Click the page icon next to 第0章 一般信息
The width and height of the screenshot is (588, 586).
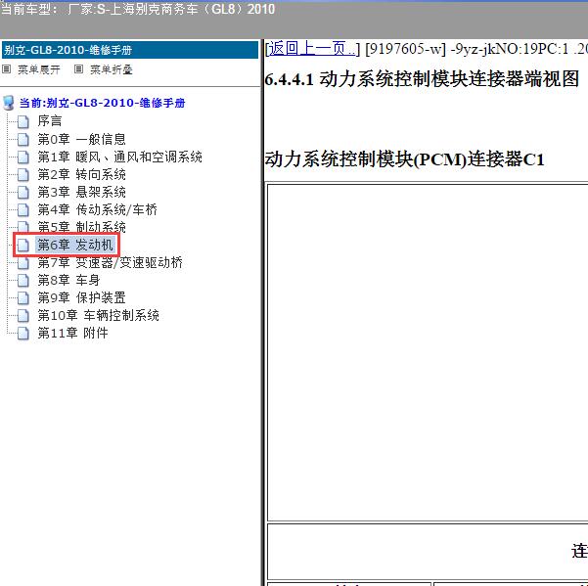(23, 140)
